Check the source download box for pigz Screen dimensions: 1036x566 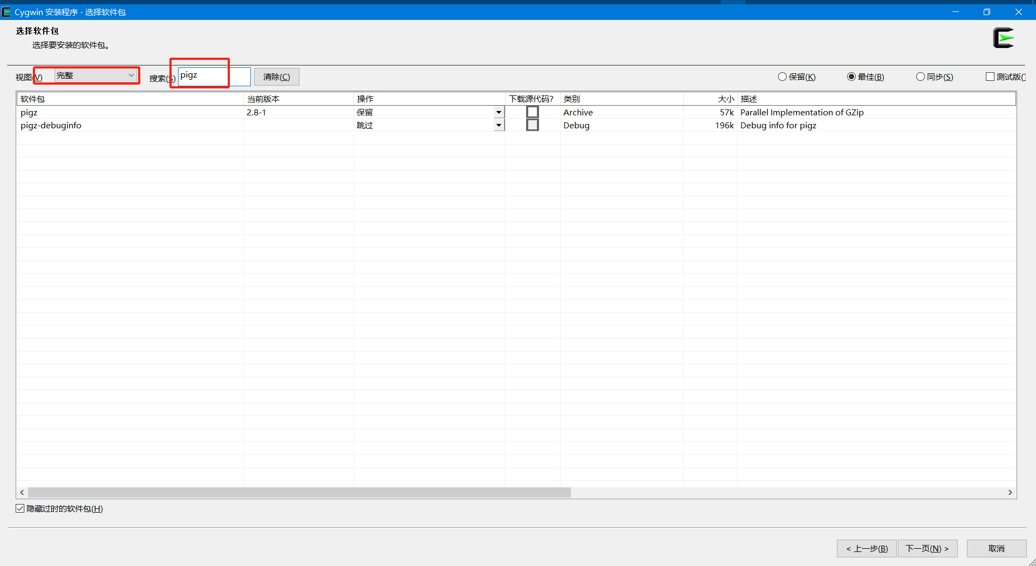pos(533,112)
